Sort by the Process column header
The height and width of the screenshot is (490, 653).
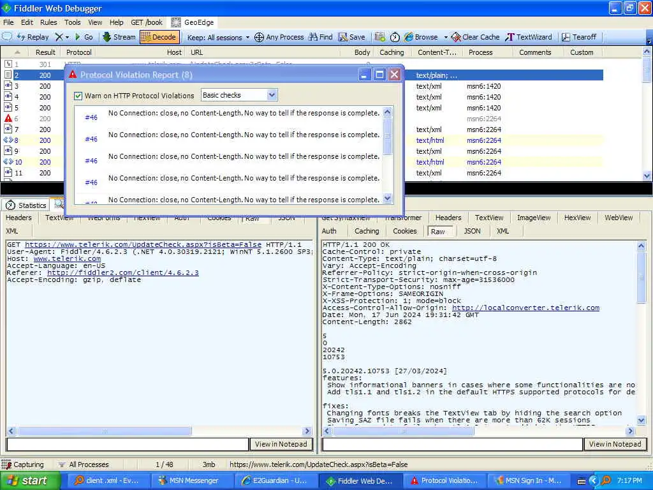pyautogui.click(x=480, y=52)
